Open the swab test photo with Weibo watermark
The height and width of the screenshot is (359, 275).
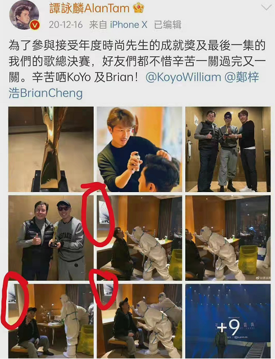pos(228,238)
